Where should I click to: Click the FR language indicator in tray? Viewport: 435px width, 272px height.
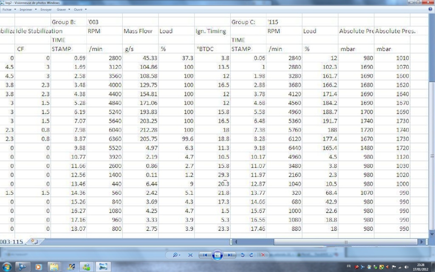[349, 267]
